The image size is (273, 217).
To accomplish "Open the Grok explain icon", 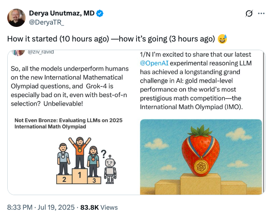I will (249, 13).
